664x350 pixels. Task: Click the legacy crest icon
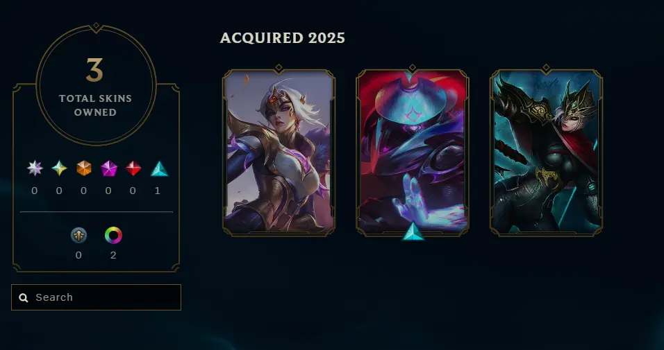coord(78,236)
